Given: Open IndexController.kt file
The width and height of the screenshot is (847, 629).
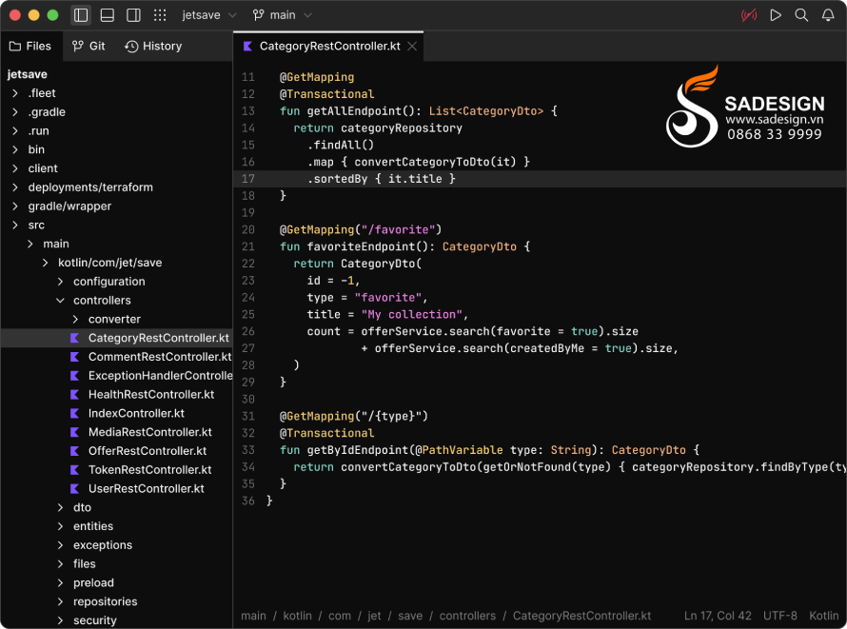Looking at the screenshot, I should pos(136,414).
